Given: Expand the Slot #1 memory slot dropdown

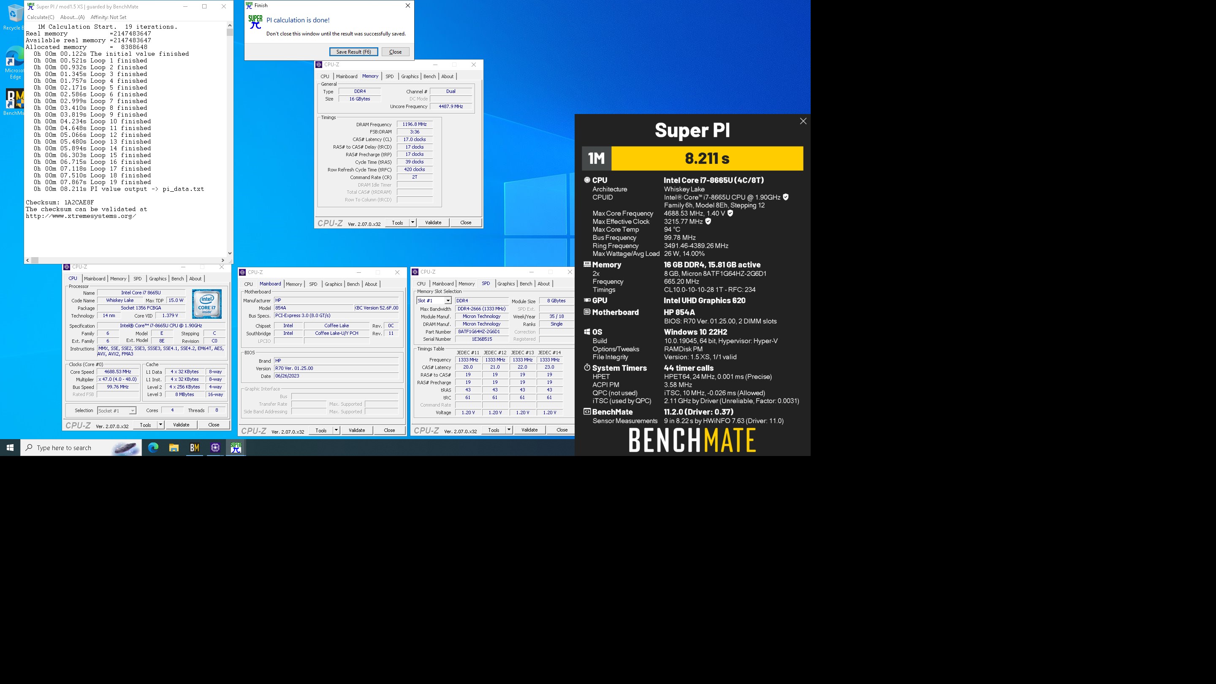Looking at the screenshot, I should [448, 301].
